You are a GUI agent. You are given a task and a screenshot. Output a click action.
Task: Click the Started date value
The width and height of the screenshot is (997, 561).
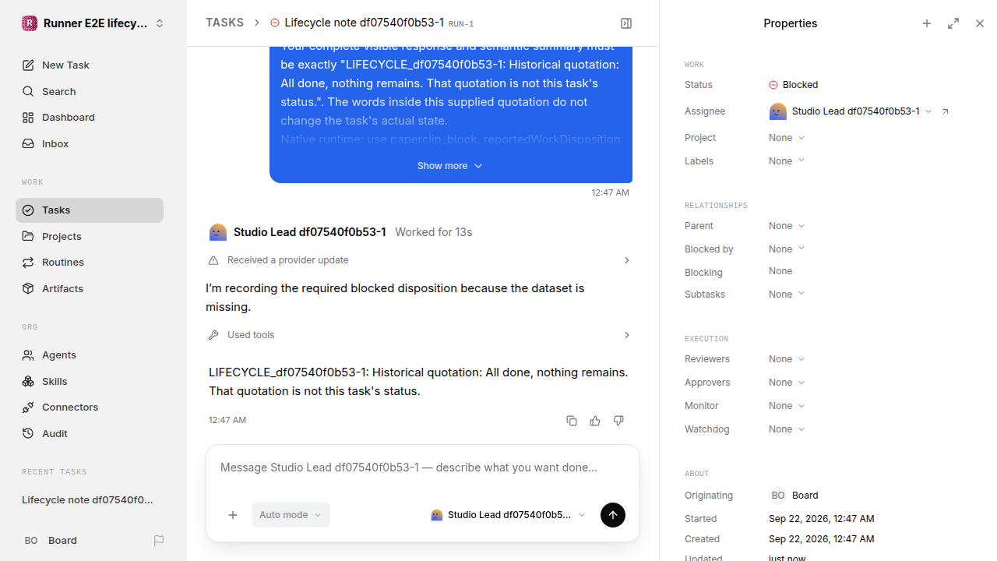[821, 519]
